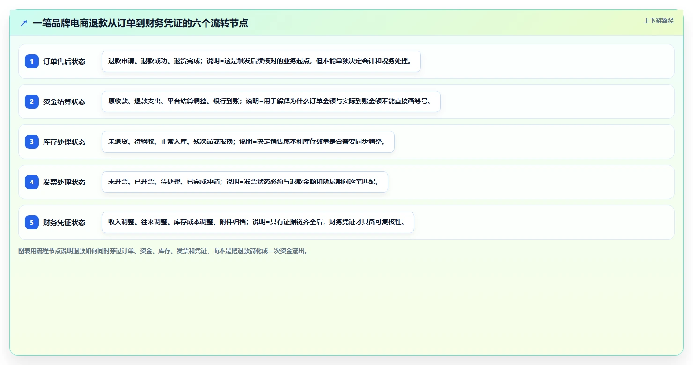Click the description box starting 原收款、退款支出
Image resolution: width=693 pixels, height=365 pixels.
(x=271, y=102)
